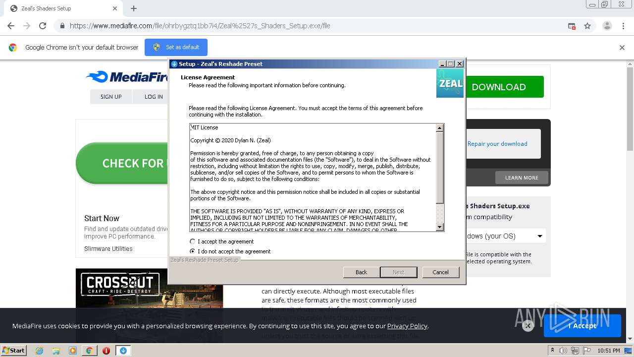Image resolution: width=634 pixels, height=357 pixels.
Task: Dismiss the cookie banner with the X icon
Action: coord(528,326)
